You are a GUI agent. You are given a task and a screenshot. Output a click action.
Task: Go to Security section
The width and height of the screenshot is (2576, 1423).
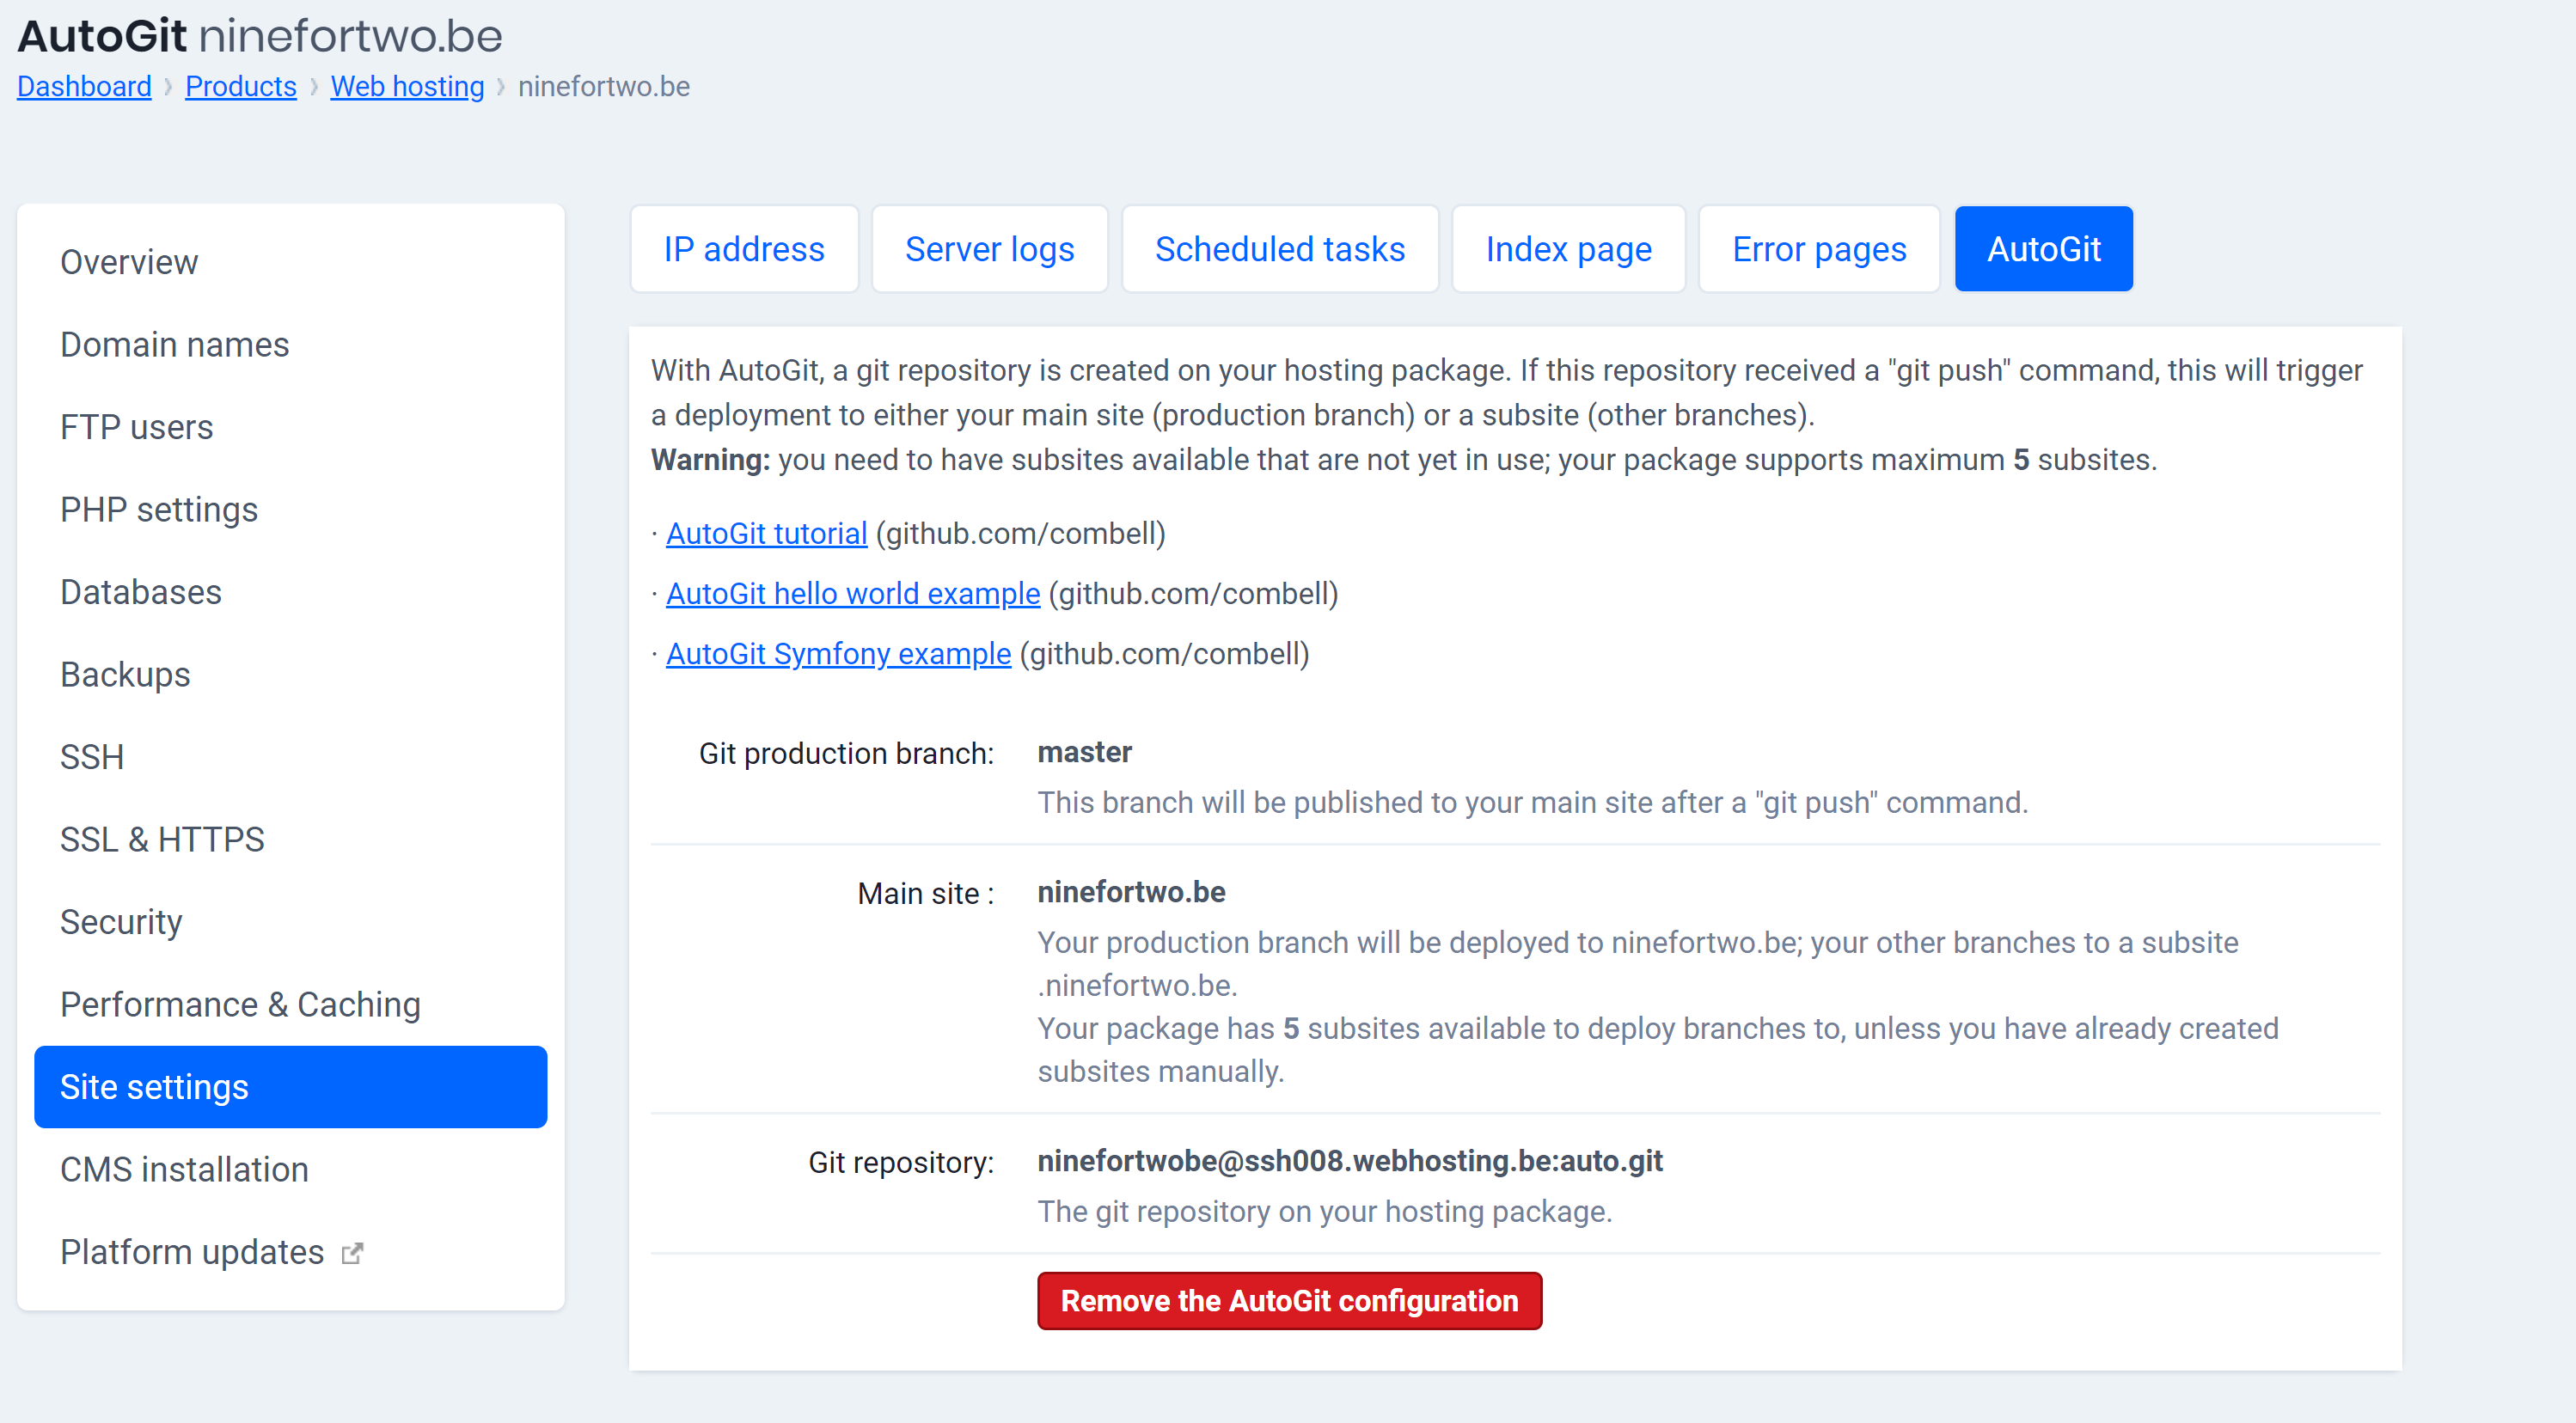(290, 922)
